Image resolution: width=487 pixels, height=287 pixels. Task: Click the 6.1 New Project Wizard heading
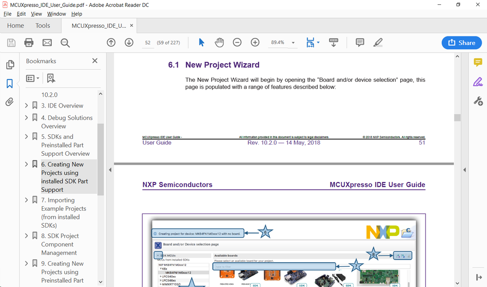[214, 65]
